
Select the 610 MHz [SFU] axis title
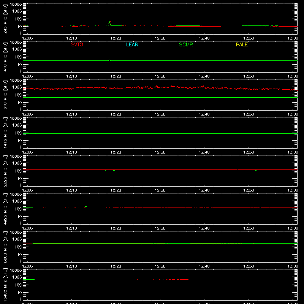[x=5, y=95]
